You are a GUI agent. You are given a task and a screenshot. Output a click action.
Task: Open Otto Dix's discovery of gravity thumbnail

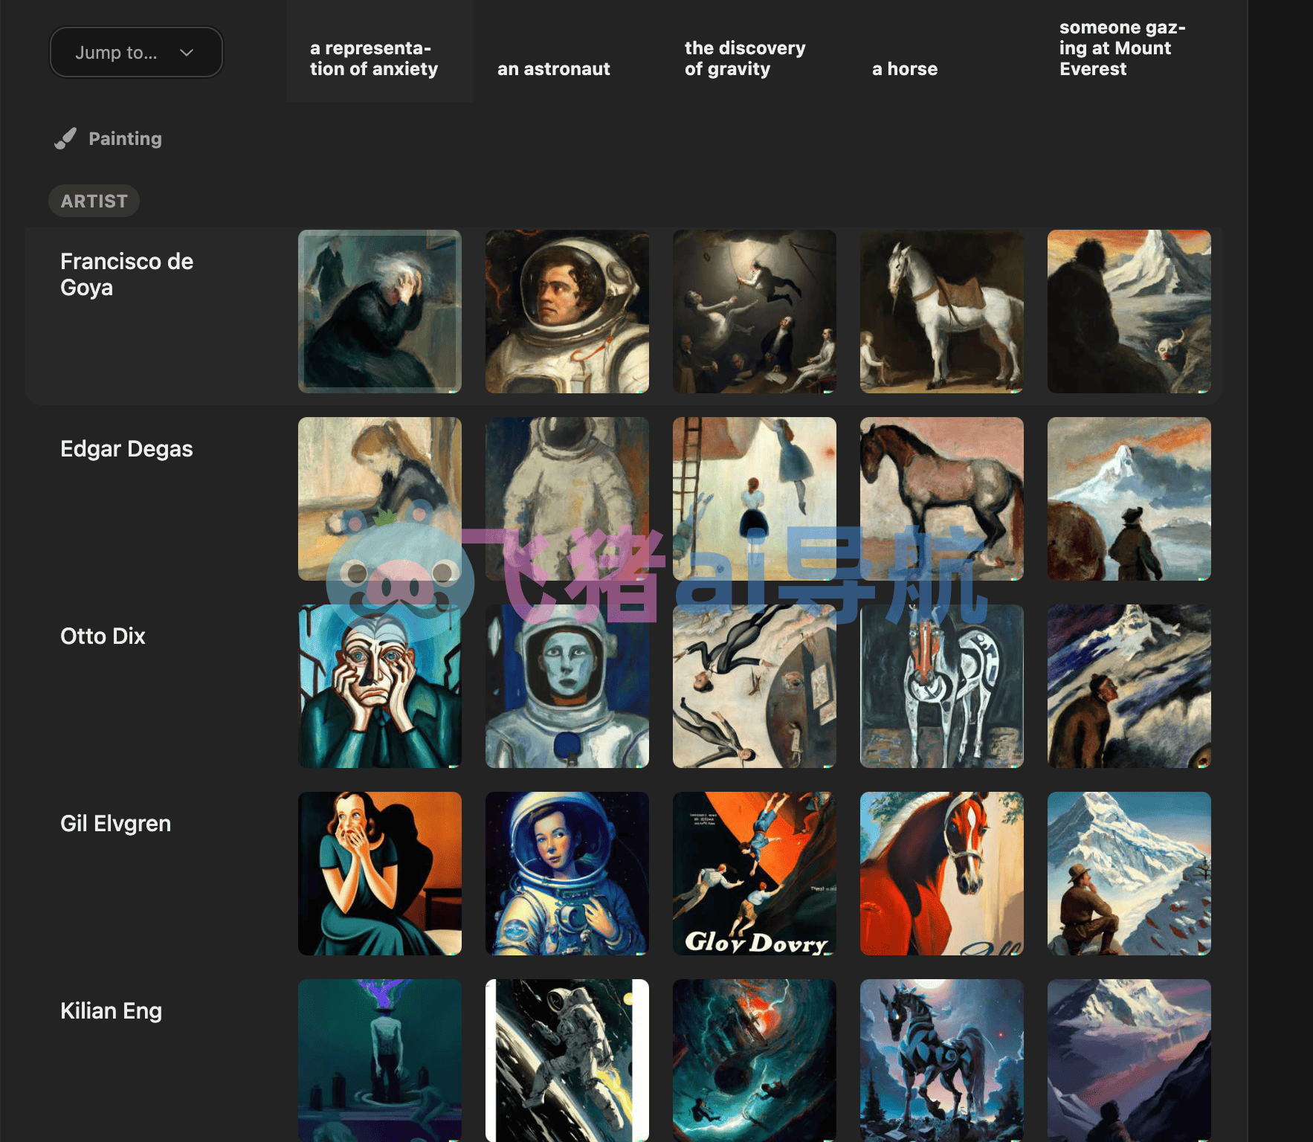pos(755,686)
